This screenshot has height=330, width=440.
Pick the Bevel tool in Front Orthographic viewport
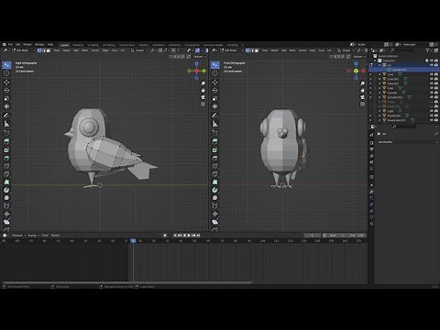coord(214,158)
